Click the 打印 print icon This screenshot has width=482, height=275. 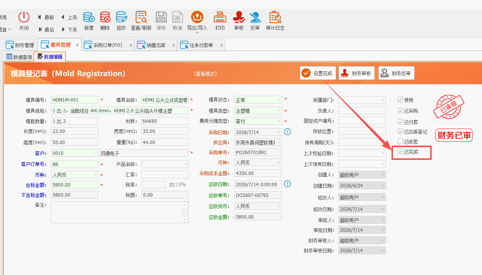coord(220,17)
